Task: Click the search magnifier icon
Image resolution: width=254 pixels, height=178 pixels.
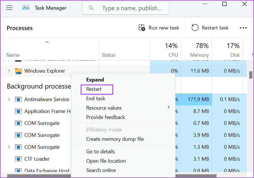Action: pyautogui.click(x=91, y=8)
